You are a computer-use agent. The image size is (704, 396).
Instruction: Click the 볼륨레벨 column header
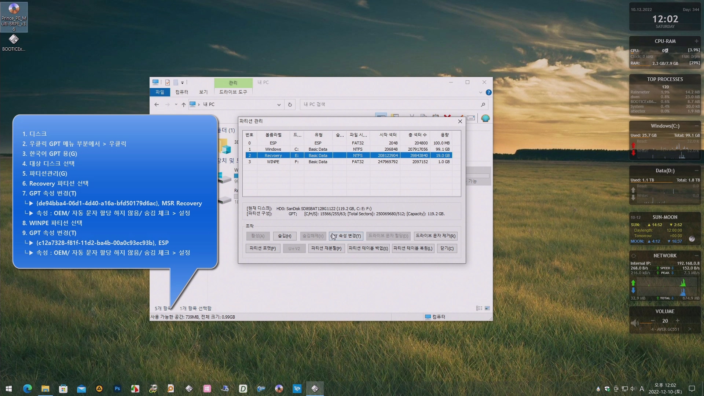[273, 135]
